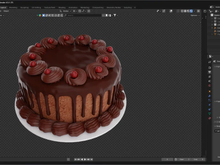Viewport: 220px width, 165px height.
Task: Open the Object properties tab
Action: point(209,91)
